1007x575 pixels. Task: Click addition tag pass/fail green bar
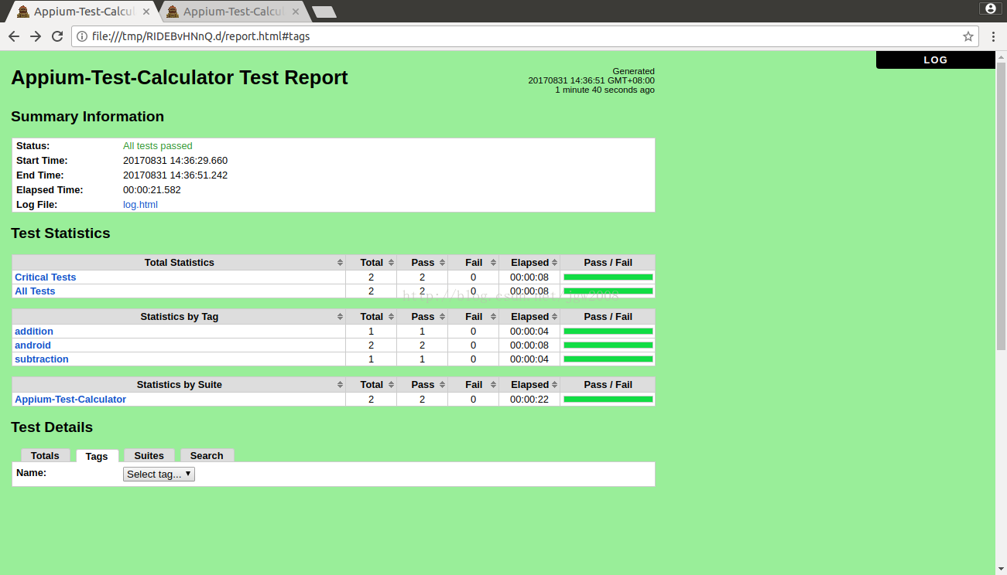608,332
